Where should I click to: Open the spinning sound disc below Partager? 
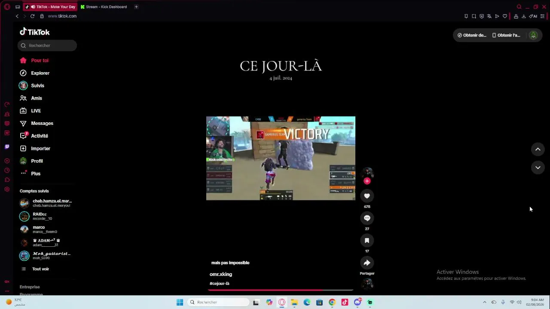[x=367, y=284]
